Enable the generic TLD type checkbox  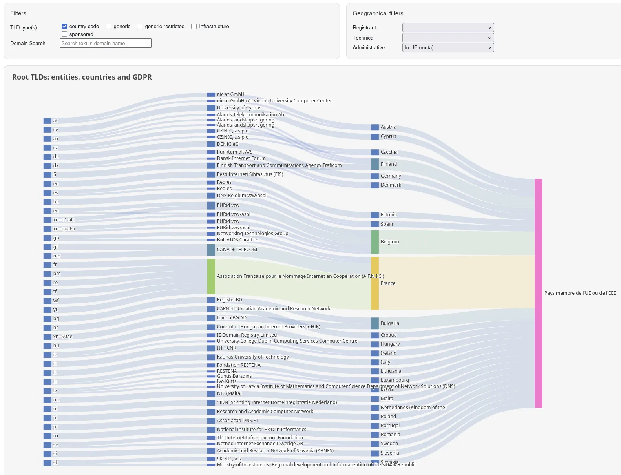tap(108, 26)
